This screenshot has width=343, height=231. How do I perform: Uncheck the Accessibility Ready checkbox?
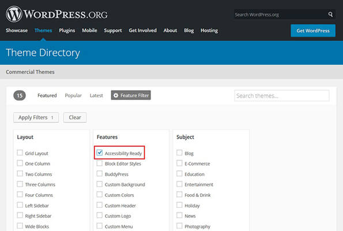pyautogui.click(x=100, y=152)
